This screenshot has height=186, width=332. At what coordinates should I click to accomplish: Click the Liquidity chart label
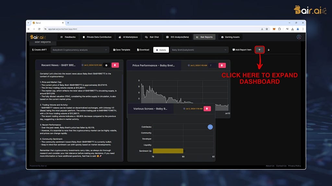pyautogui.click(x=148, y=145)
